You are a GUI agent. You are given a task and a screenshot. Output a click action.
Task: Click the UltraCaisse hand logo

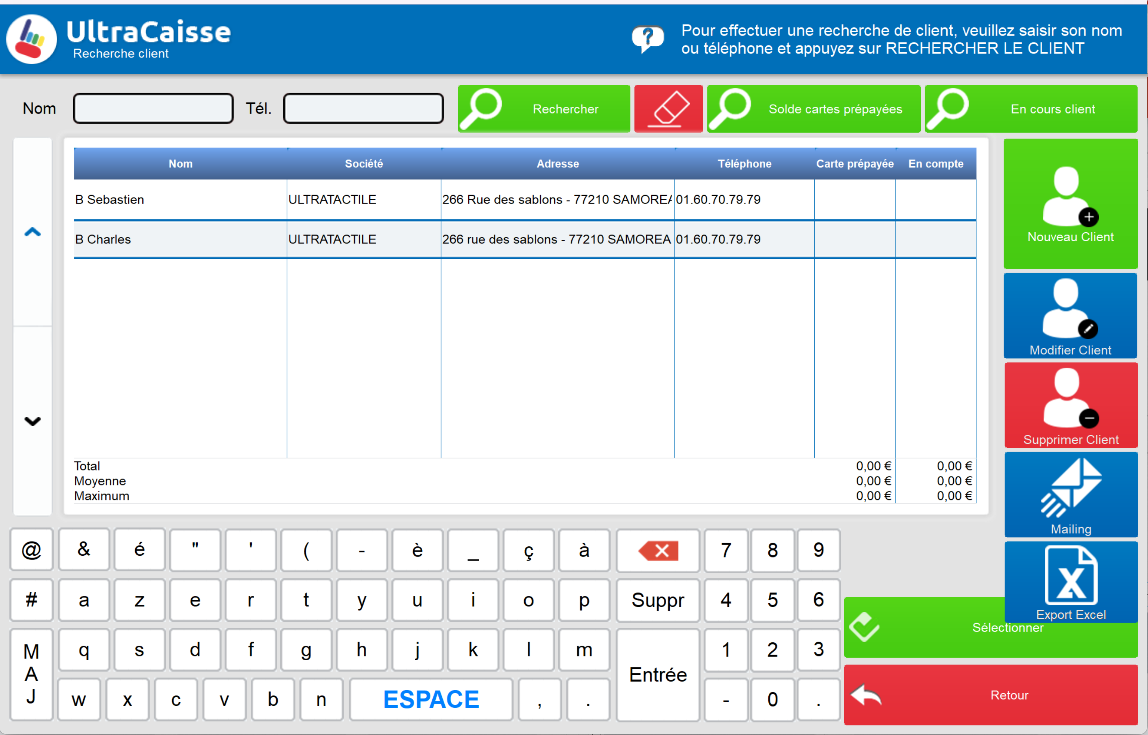click(x=31, y=39)
